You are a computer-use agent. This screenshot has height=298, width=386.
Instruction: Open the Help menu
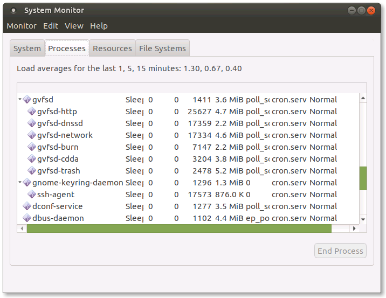[x=99, y=26]
